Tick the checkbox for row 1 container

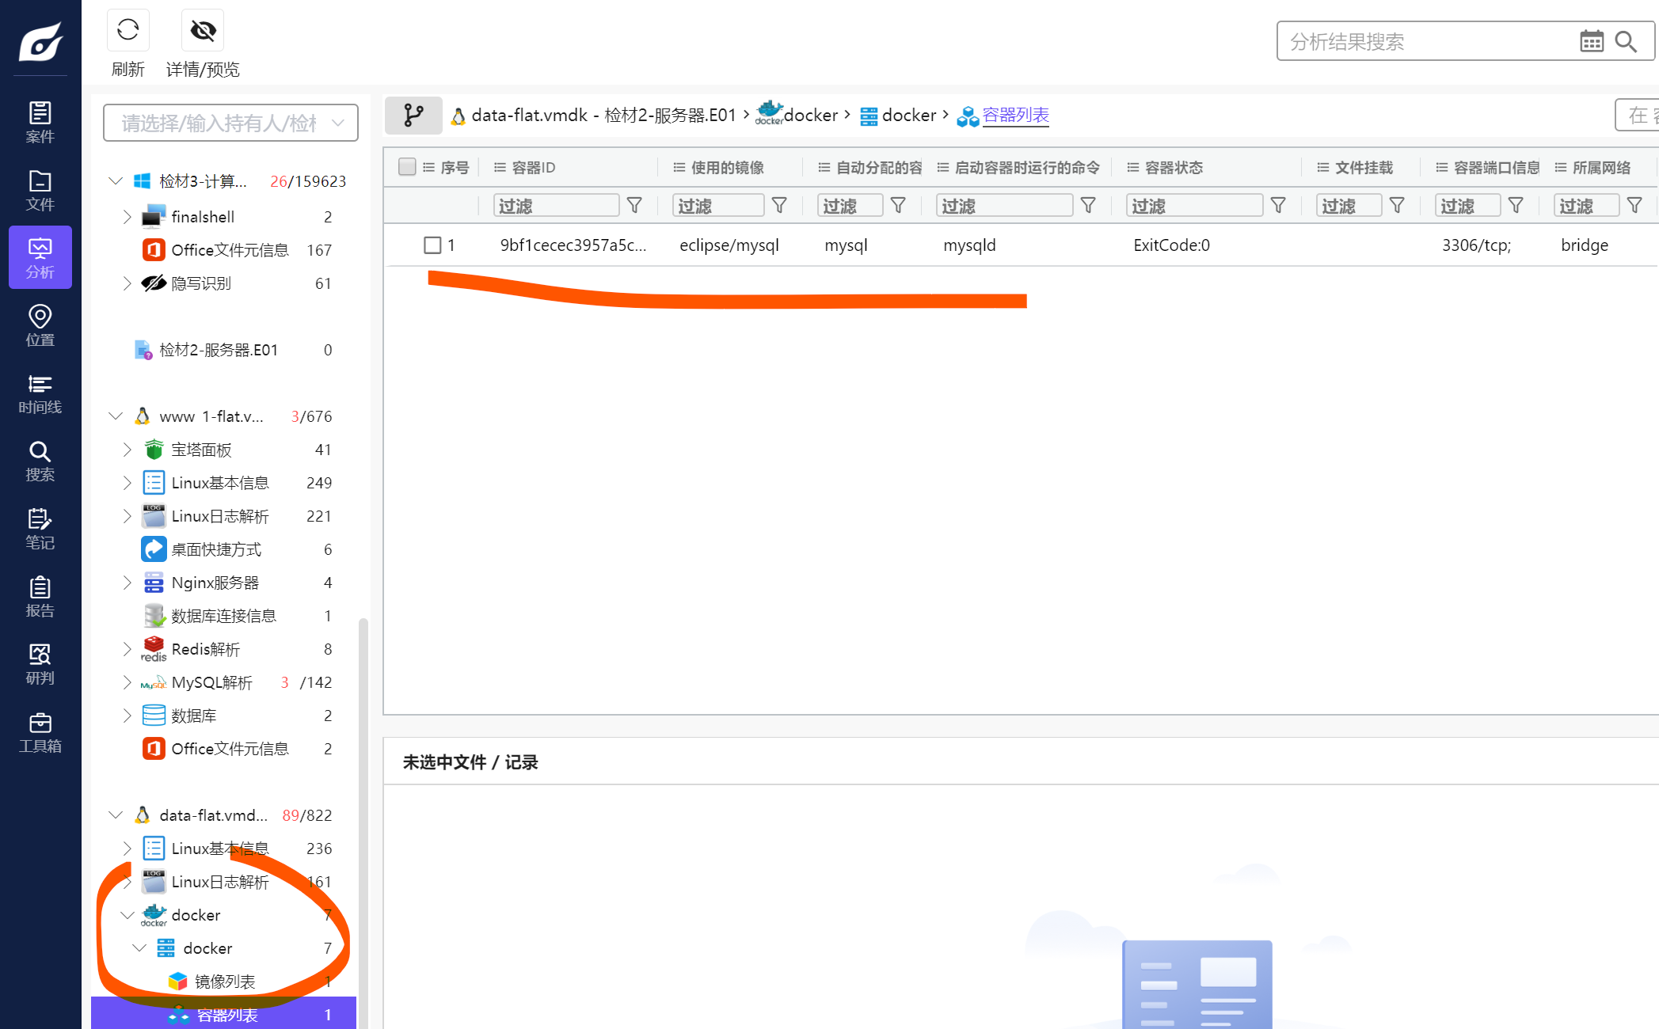[432, 245]
